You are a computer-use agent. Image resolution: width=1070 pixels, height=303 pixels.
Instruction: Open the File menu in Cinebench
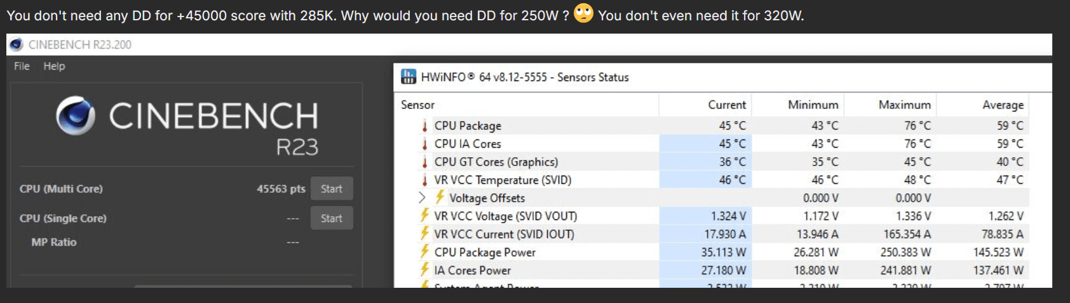pyautogui.click(x=22, y=66)
